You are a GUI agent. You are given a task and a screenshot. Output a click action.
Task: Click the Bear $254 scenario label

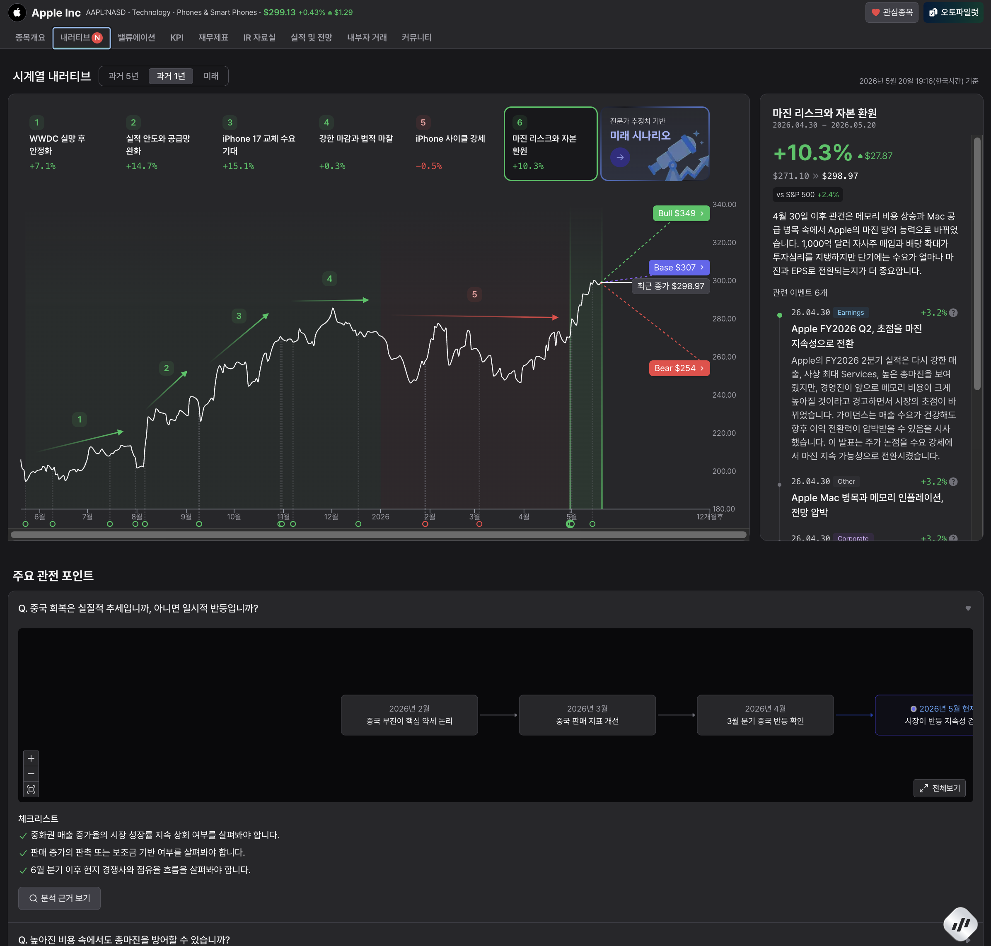tap(679, 368)
